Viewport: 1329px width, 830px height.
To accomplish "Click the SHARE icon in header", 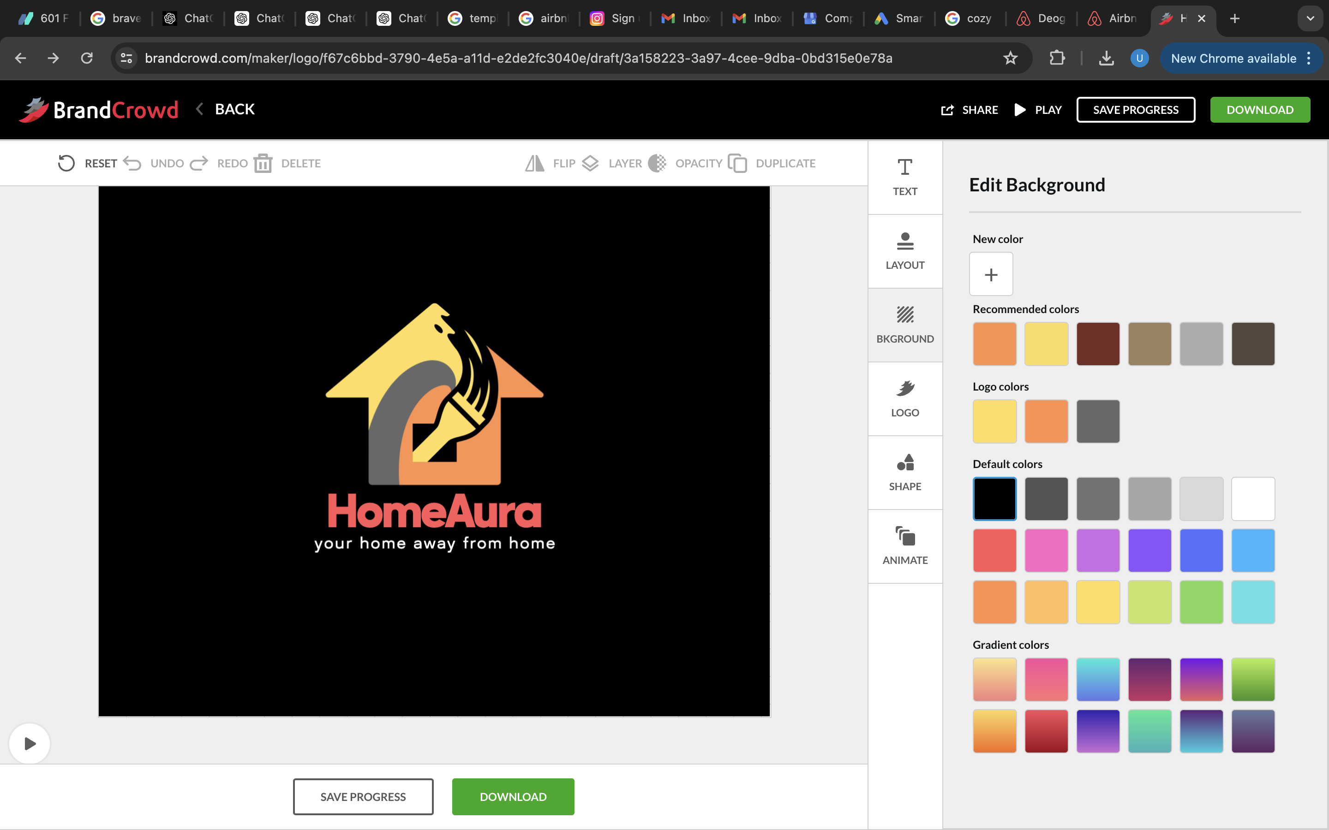I will (x=947, y=110).
